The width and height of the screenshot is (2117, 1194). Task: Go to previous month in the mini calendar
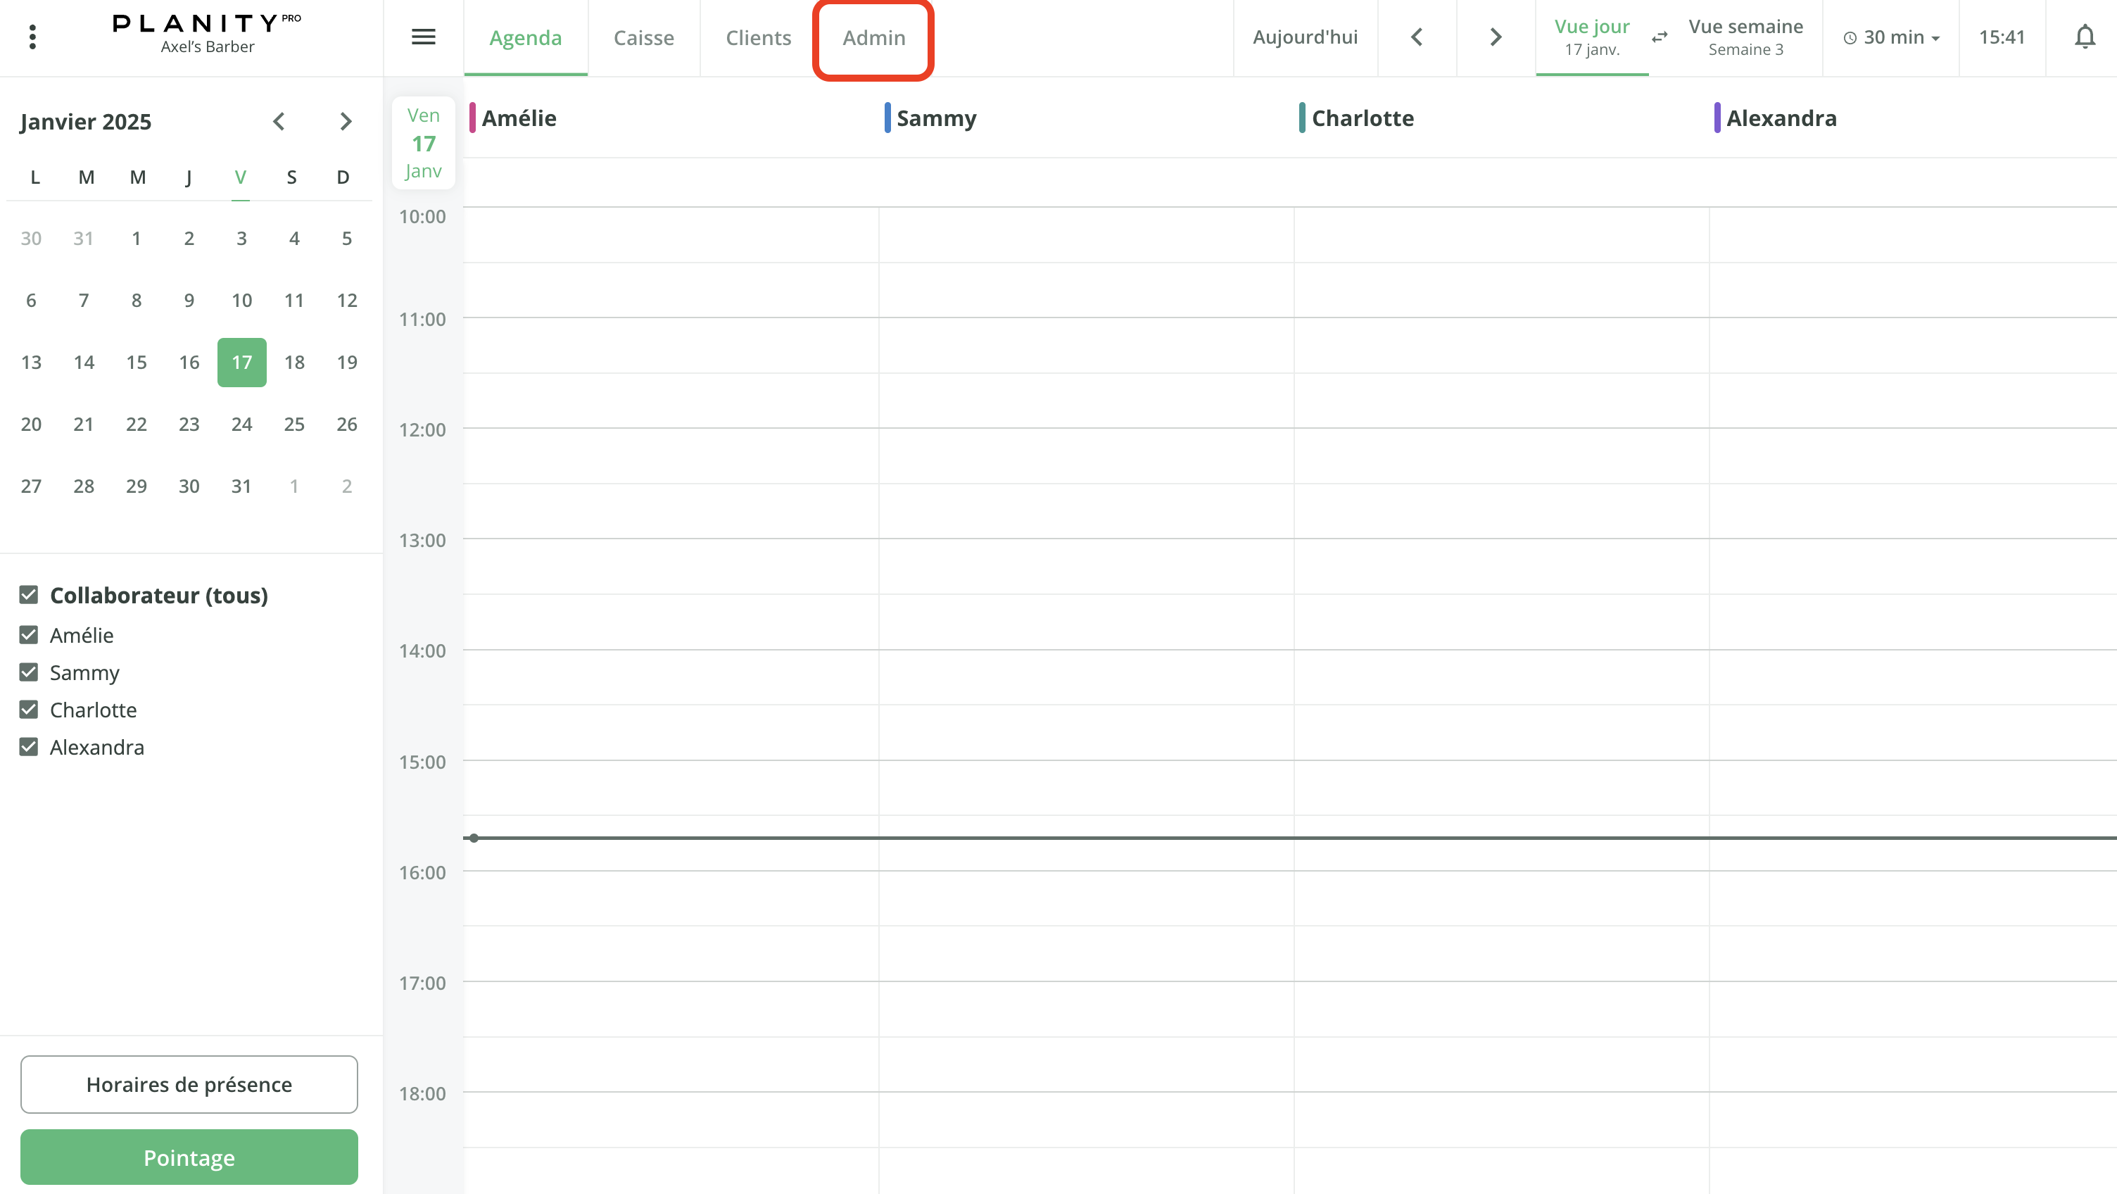tap(279, 121)
